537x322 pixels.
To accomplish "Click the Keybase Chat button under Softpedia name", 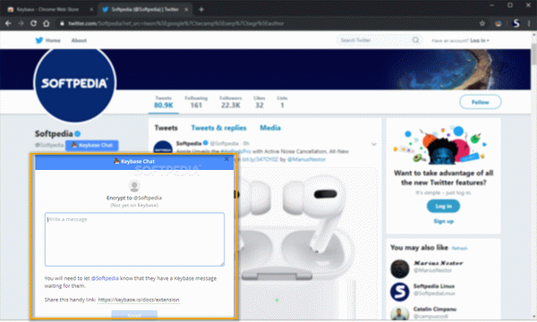I will coord(92,145).
